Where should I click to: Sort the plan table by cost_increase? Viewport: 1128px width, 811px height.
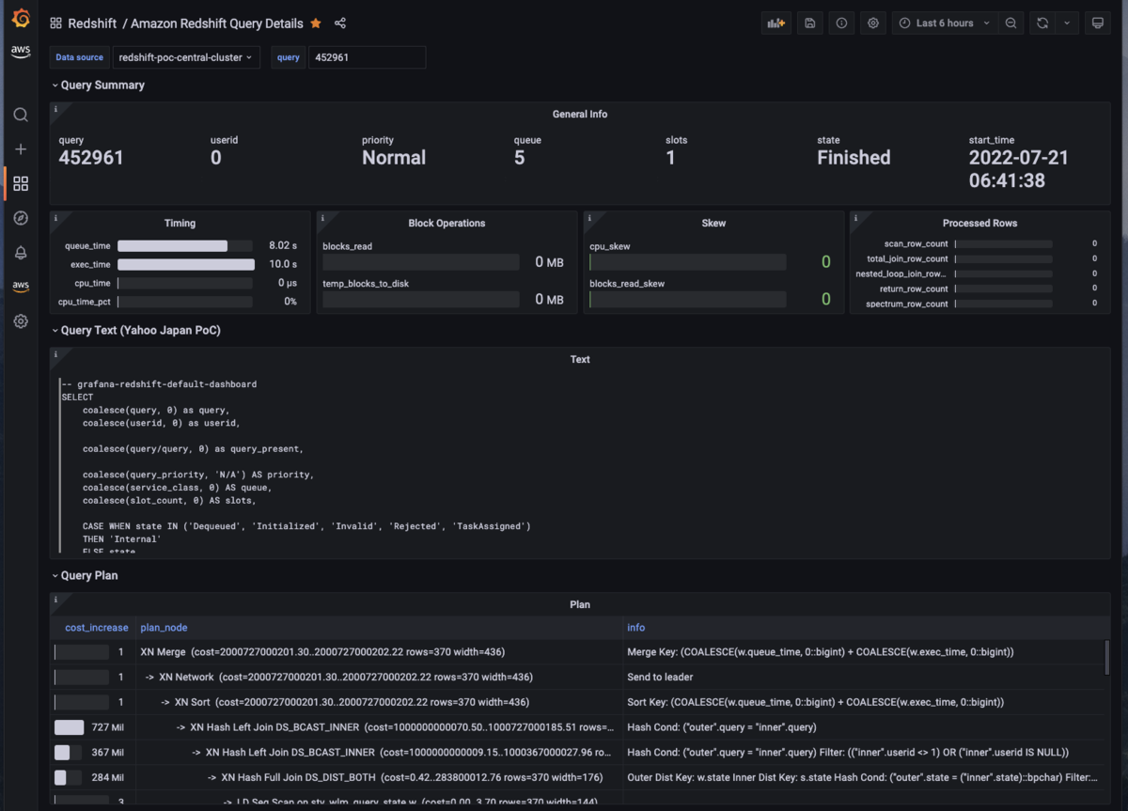(x=97, y=627)
